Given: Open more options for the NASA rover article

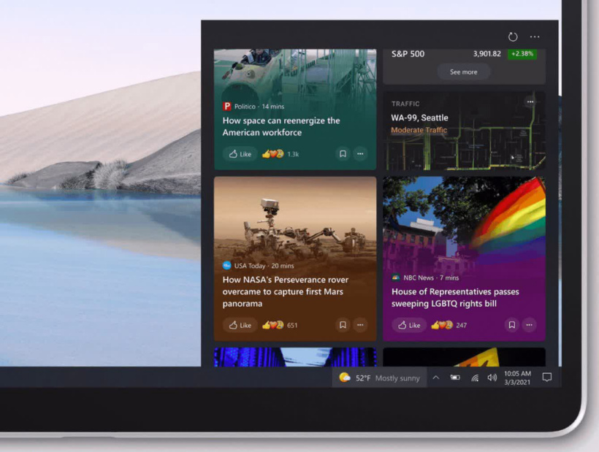Looking at the screenshot, I should pyautogui.click(x=360, y=325).
